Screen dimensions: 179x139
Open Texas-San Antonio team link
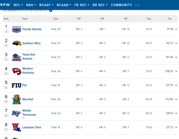click(29, 57)
